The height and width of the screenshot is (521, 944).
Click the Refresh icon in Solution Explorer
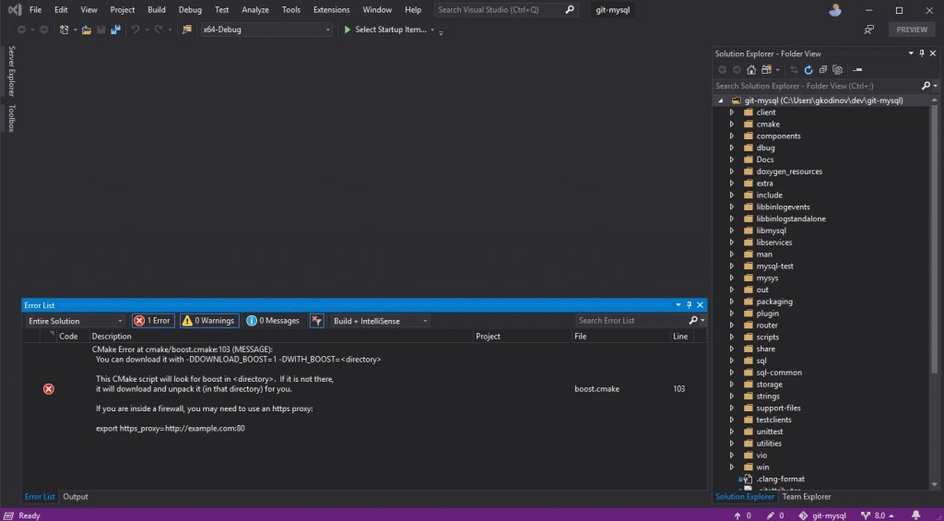(808, 70)
